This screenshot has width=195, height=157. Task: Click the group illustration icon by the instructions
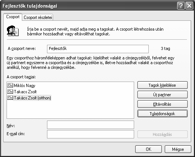pos(13,31)
